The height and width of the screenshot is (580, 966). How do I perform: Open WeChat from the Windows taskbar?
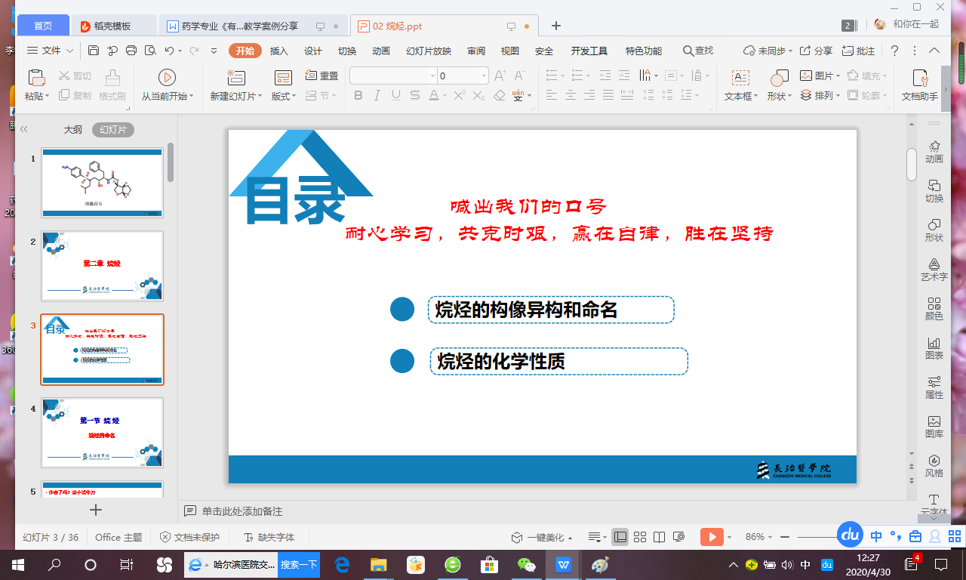point(526,565)
